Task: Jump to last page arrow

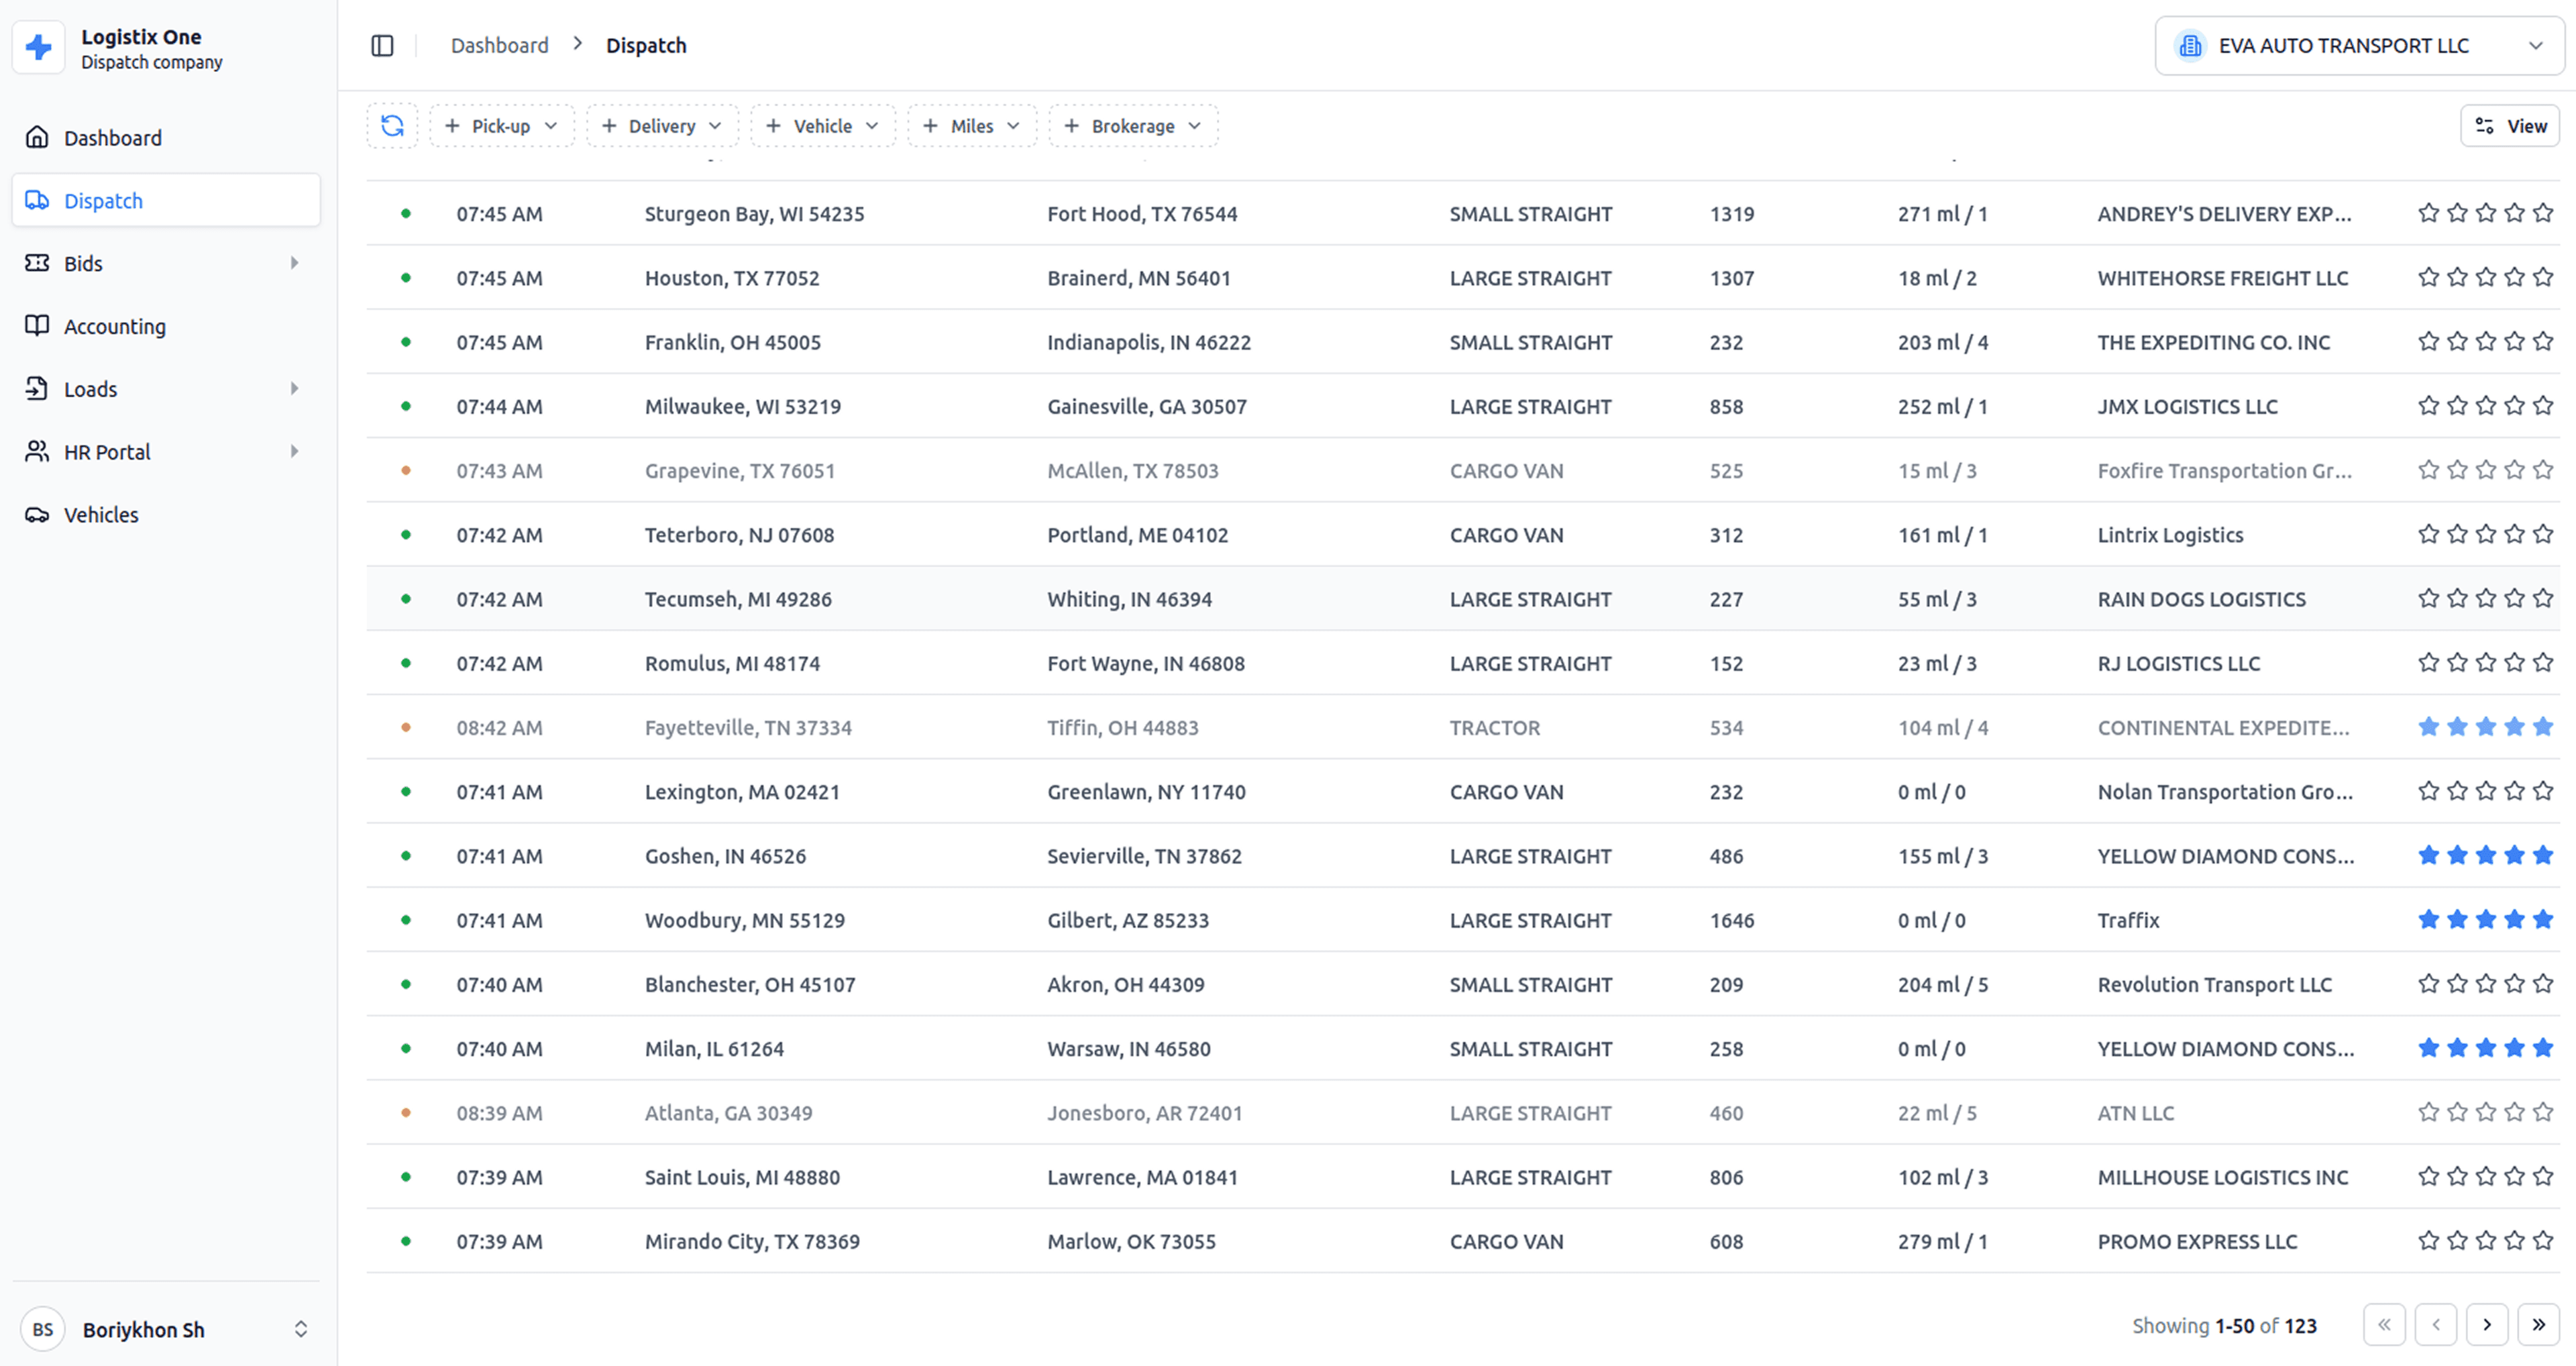Action: pos(2538,1325)
